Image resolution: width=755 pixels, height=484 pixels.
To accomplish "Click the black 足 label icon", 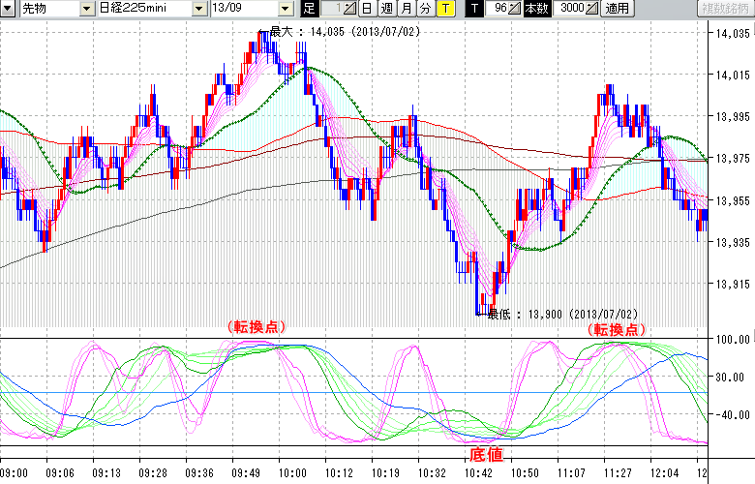I will coord(309,9).
